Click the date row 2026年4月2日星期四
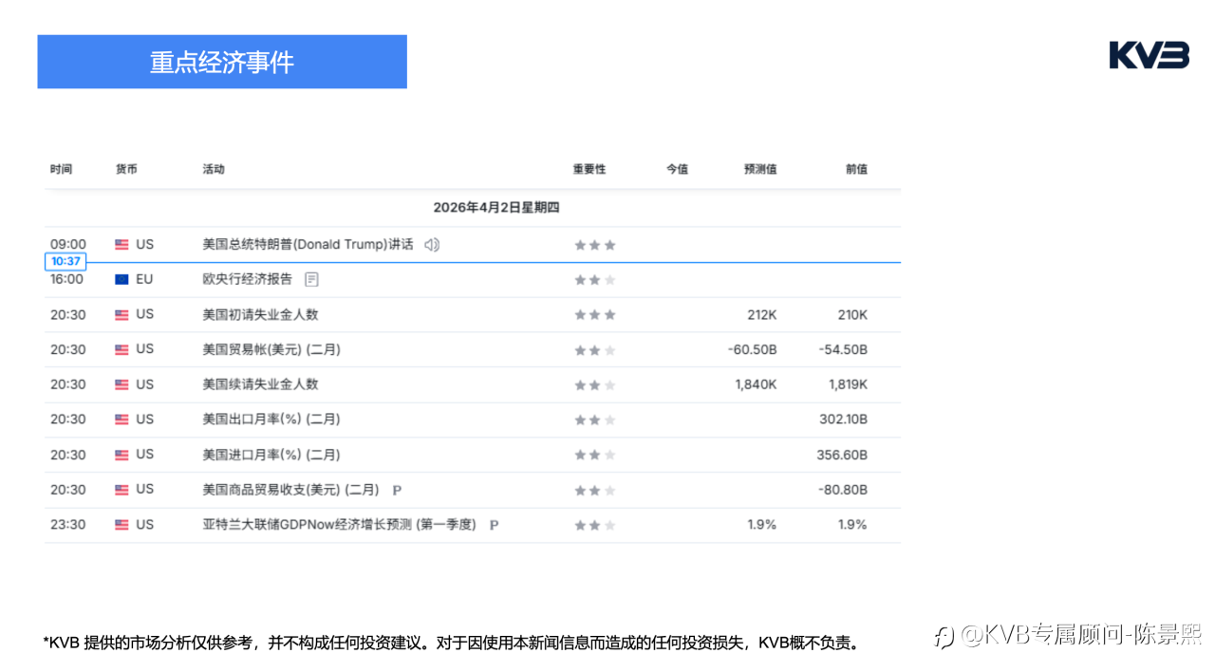 [x=496, y=207]
